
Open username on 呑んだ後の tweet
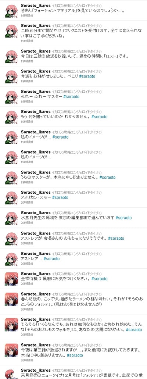click(x=36, y=294)
